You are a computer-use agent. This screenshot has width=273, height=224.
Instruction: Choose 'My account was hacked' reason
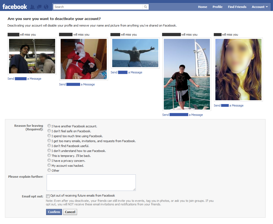[49, 165]
